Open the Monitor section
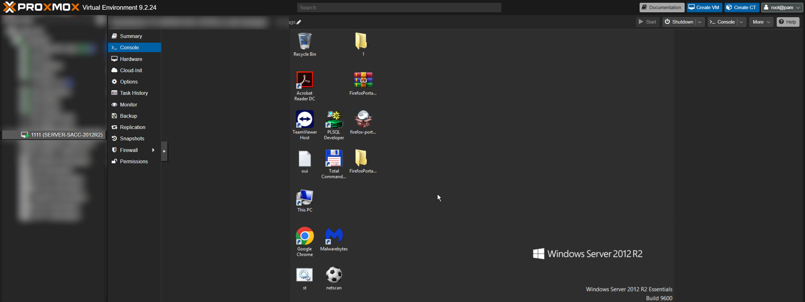 (134, 105)
